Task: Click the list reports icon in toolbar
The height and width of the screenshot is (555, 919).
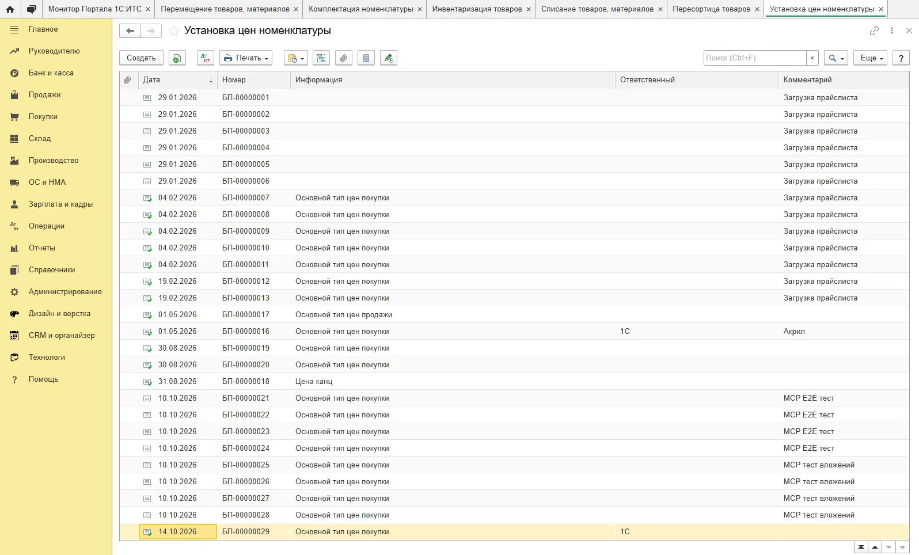Action: pos(366,58)
